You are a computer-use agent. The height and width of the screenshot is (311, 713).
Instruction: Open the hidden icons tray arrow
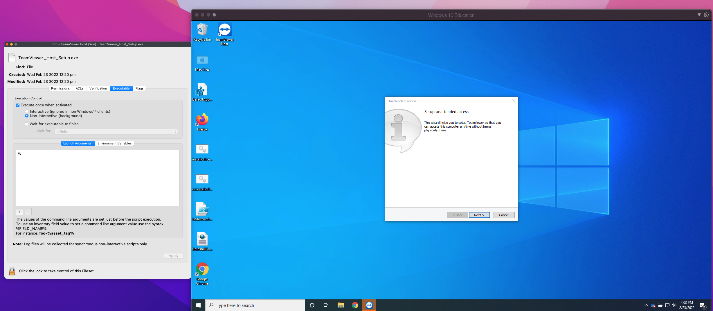click(x=646, y=305)
